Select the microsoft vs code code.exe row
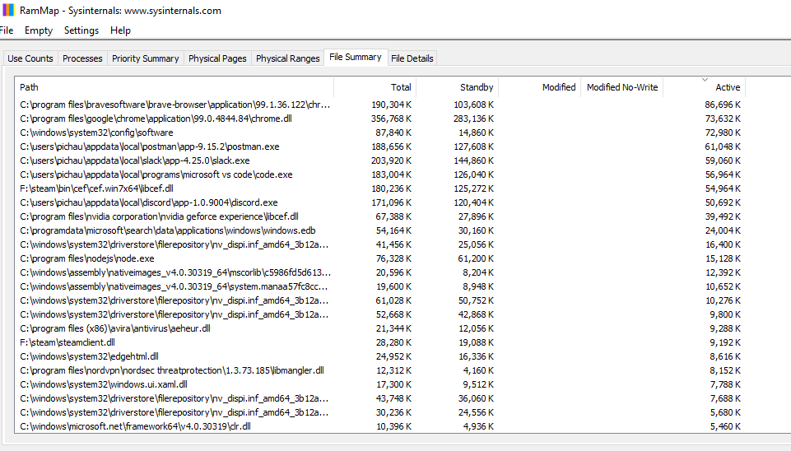 coord(156,174)
